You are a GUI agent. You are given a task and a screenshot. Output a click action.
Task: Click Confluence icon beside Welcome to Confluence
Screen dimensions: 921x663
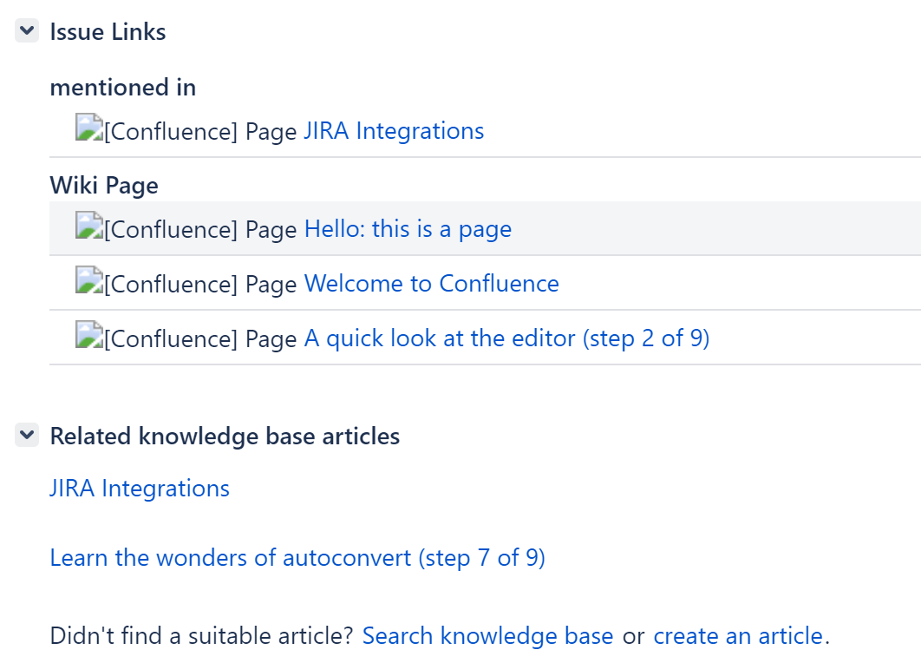89,280
